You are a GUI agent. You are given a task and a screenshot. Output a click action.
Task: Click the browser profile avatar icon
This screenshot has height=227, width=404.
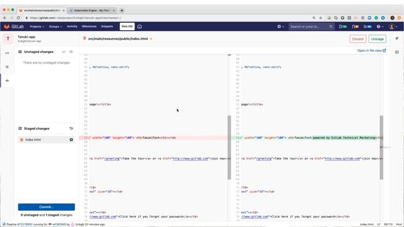[x=392, y=18]
